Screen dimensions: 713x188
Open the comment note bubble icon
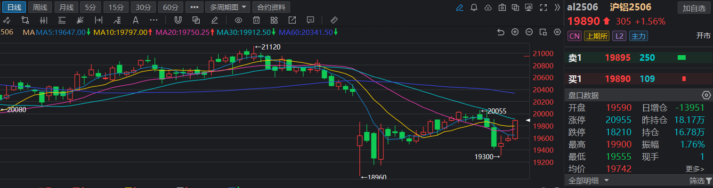point(310,20)
